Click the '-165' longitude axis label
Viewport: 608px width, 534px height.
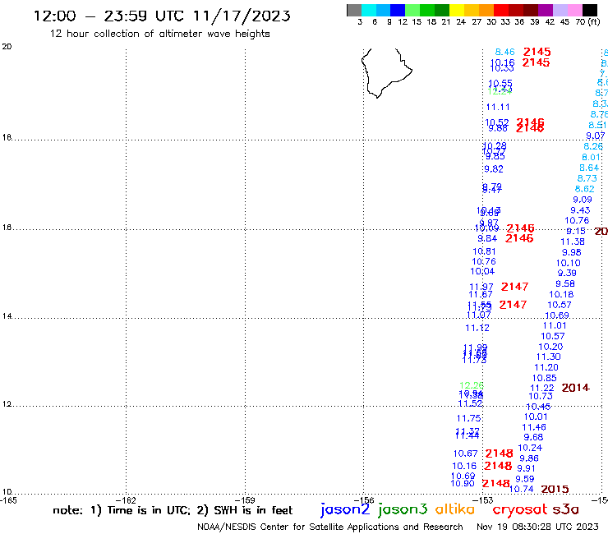(8, 500)
